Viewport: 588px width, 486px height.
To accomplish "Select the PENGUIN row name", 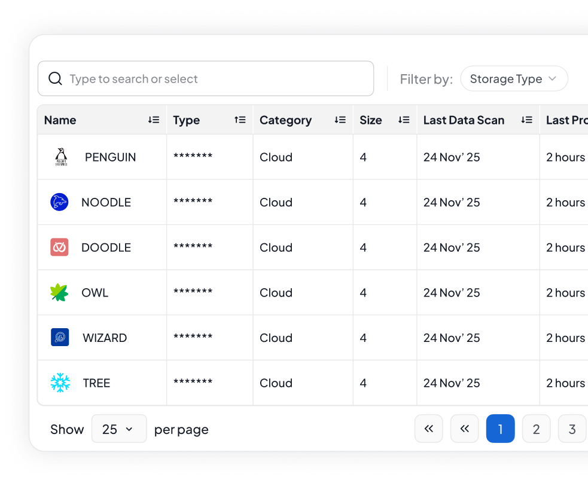I will click(x=110, y=157).
